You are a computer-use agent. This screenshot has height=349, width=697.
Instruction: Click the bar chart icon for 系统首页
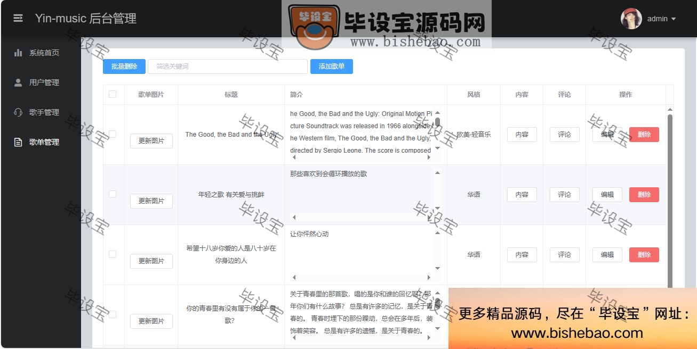point(18,53)
